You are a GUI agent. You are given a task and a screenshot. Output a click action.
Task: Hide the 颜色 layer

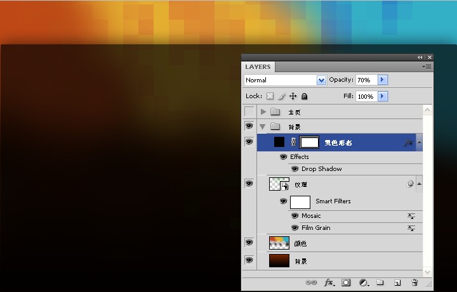(249, 242)
